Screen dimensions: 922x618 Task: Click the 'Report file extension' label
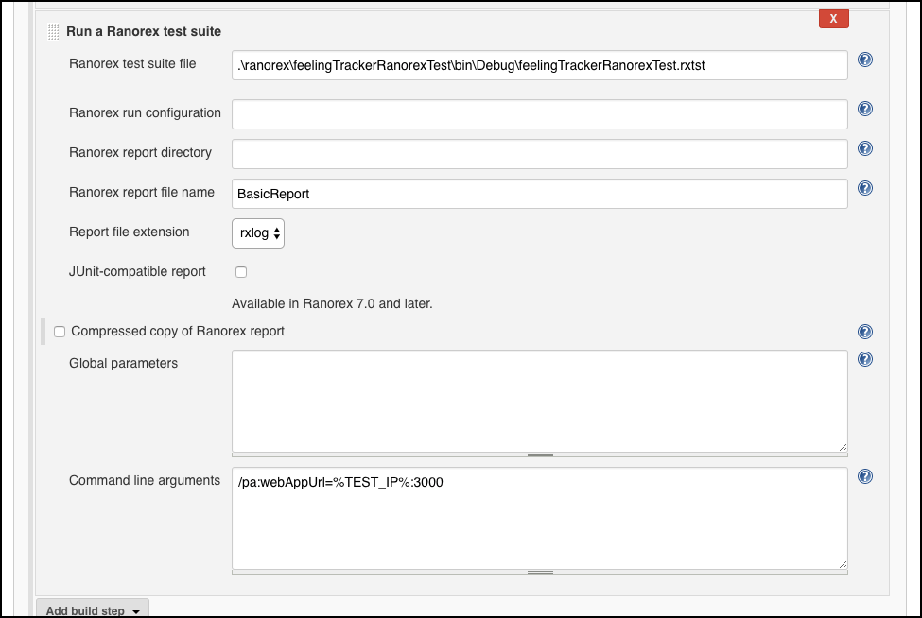pos(130,232)
